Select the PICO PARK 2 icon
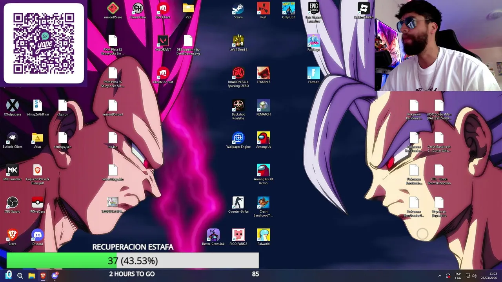 (x=238, y=238)
